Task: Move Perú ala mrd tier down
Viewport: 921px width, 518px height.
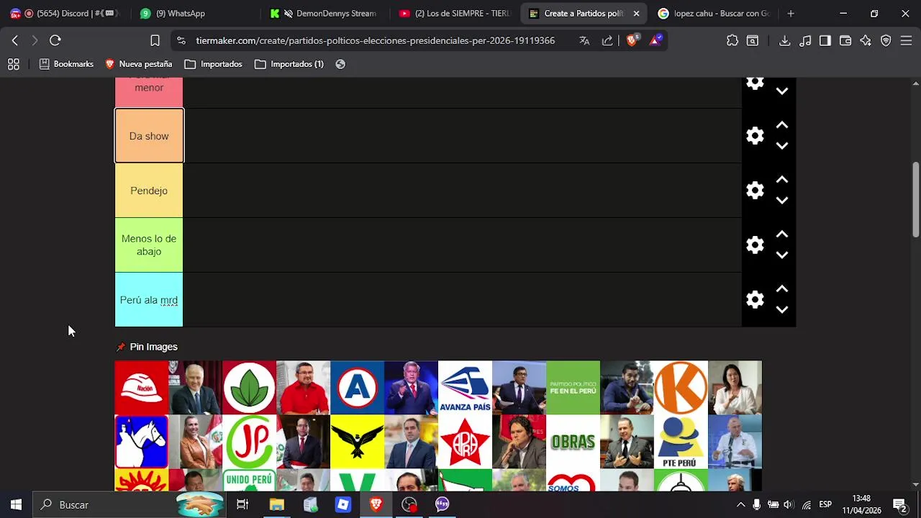Action: [x=782, y=310]
